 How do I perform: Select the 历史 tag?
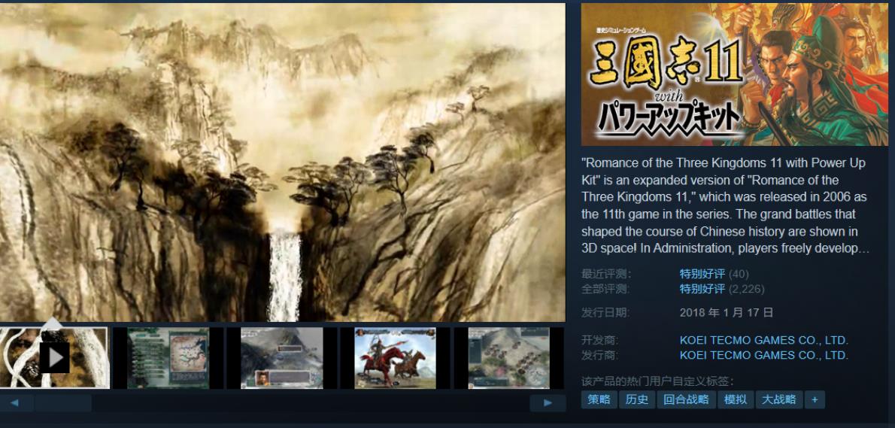(x=637, y=399)
